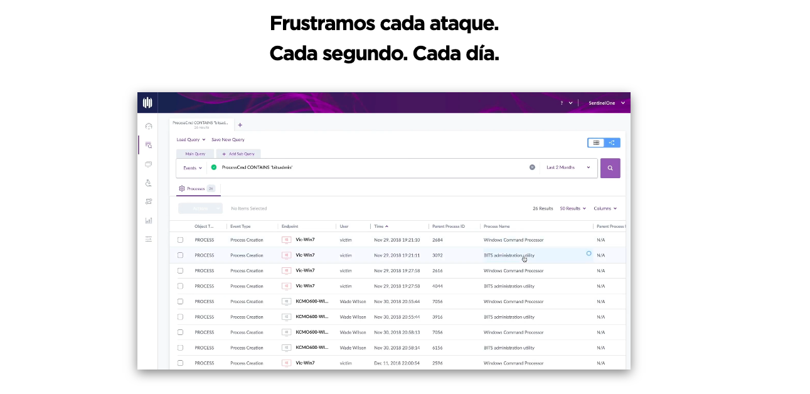This screenshot has height=394, width=810.
Task: Switch to the tree graph view icon
Action: pyautogui.click(x=612, y=143)
